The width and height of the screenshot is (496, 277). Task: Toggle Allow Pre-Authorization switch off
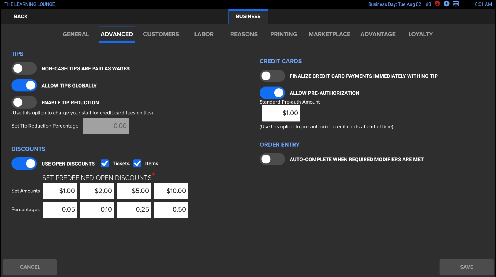(x=272, y=93)
